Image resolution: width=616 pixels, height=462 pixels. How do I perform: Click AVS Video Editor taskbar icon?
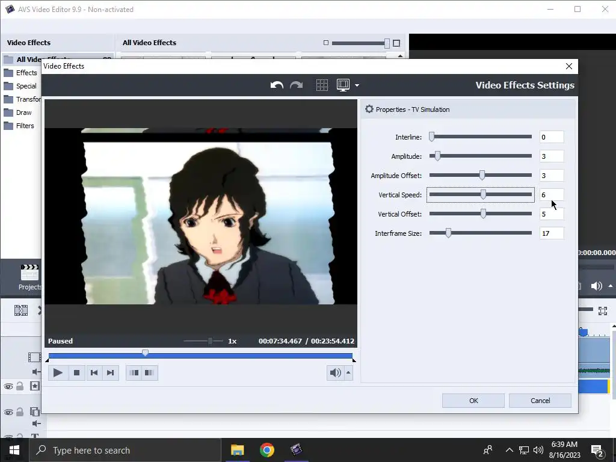[296, 450]
